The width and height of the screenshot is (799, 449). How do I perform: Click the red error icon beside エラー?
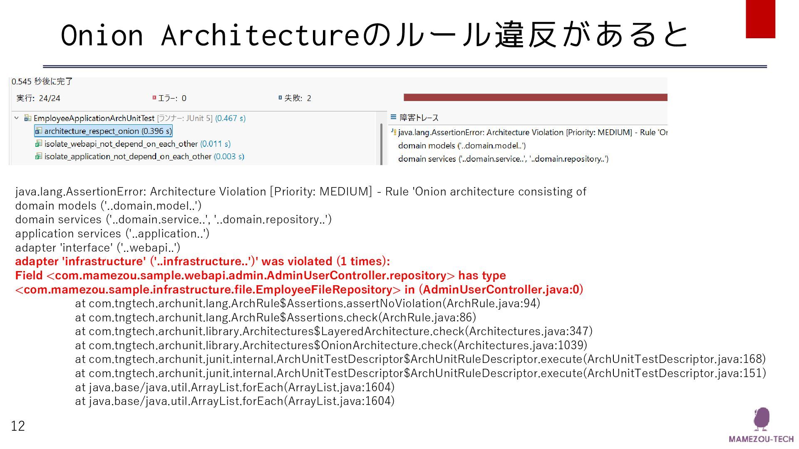[x=154, y=98]
